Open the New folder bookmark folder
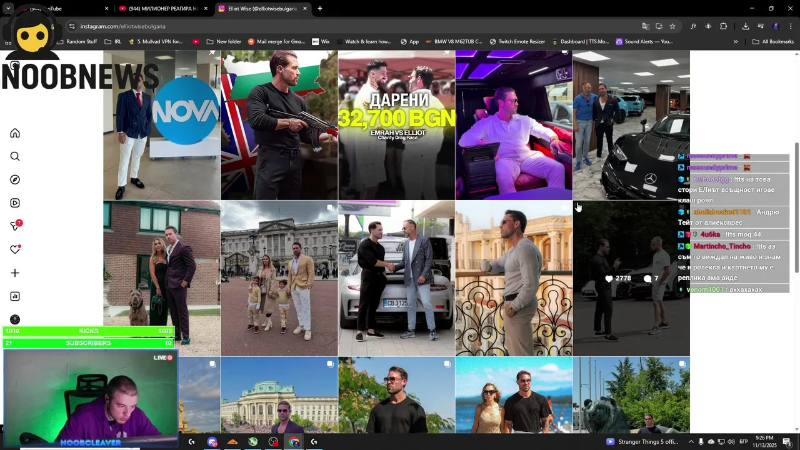 point(224,42)
